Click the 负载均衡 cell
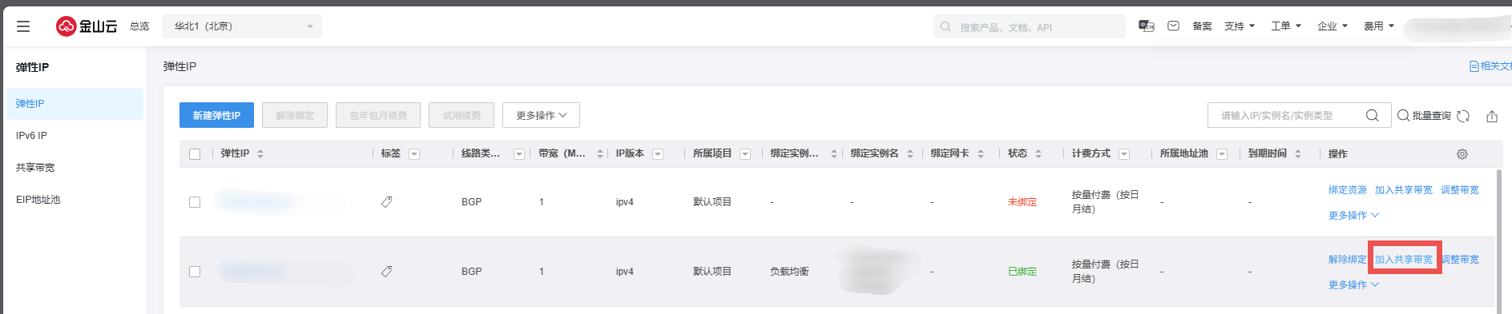Screen dimensions: 1512x314 789,272
